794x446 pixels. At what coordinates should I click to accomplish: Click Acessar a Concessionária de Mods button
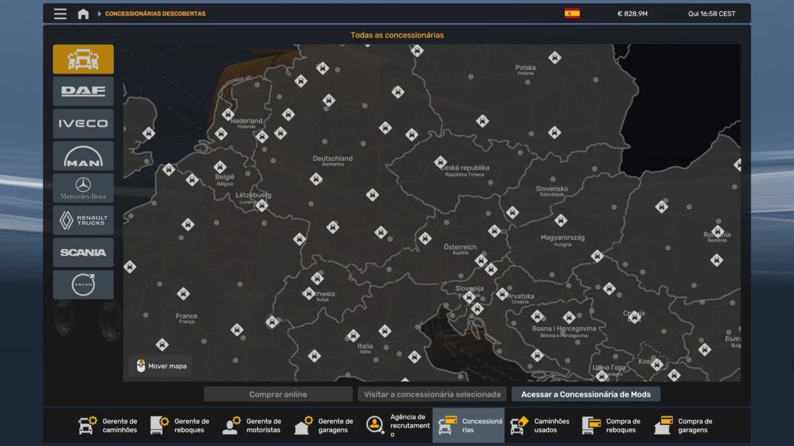pos(586,394)
